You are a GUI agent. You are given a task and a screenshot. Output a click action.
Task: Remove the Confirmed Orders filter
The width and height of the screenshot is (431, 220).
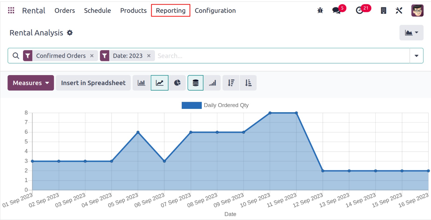tap(92, 56)
